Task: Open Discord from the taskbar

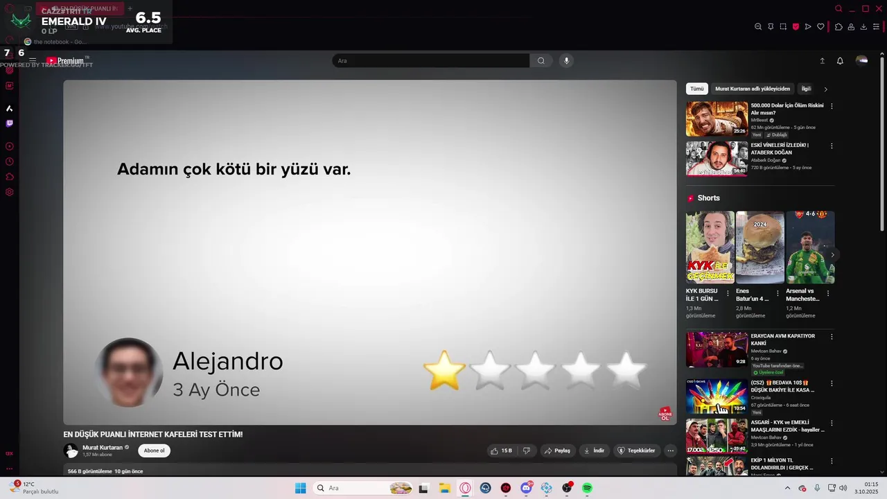Action: click(526, 488)
